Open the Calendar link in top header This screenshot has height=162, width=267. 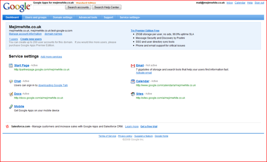click(x=240, y=3)
